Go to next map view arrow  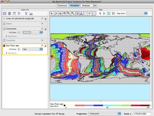[104, 13]
